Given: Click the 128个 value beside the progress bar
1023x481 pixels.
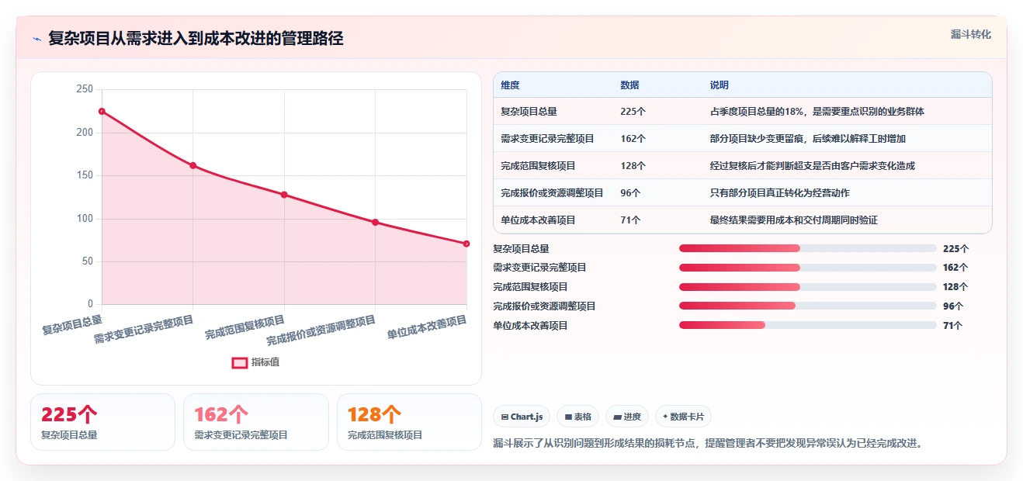Looking at the screenshot, I should tap(955, 287).
